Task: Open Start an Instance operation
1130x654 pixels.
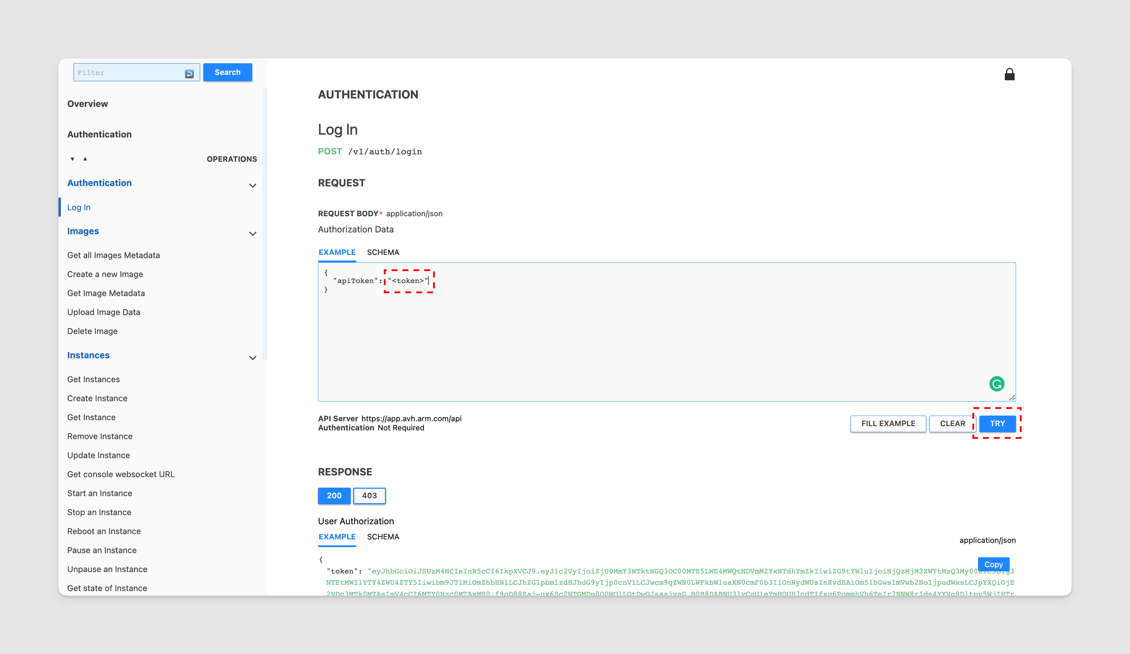Action: tap(100, 493)
